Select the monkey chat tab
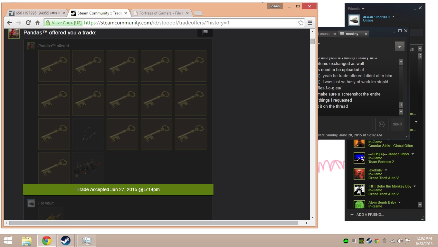The height and width of the screenshot is (247, 438). (x=352, y=34)
